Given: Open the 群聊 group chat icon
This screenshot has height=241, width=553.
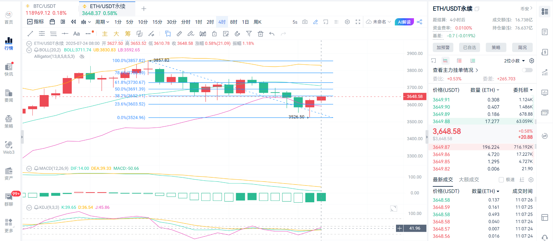Looking at the screenshot, I should coord(9,200).
